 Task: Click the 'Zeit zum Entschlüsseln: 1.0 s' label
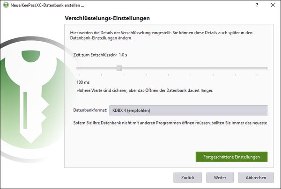100,55
